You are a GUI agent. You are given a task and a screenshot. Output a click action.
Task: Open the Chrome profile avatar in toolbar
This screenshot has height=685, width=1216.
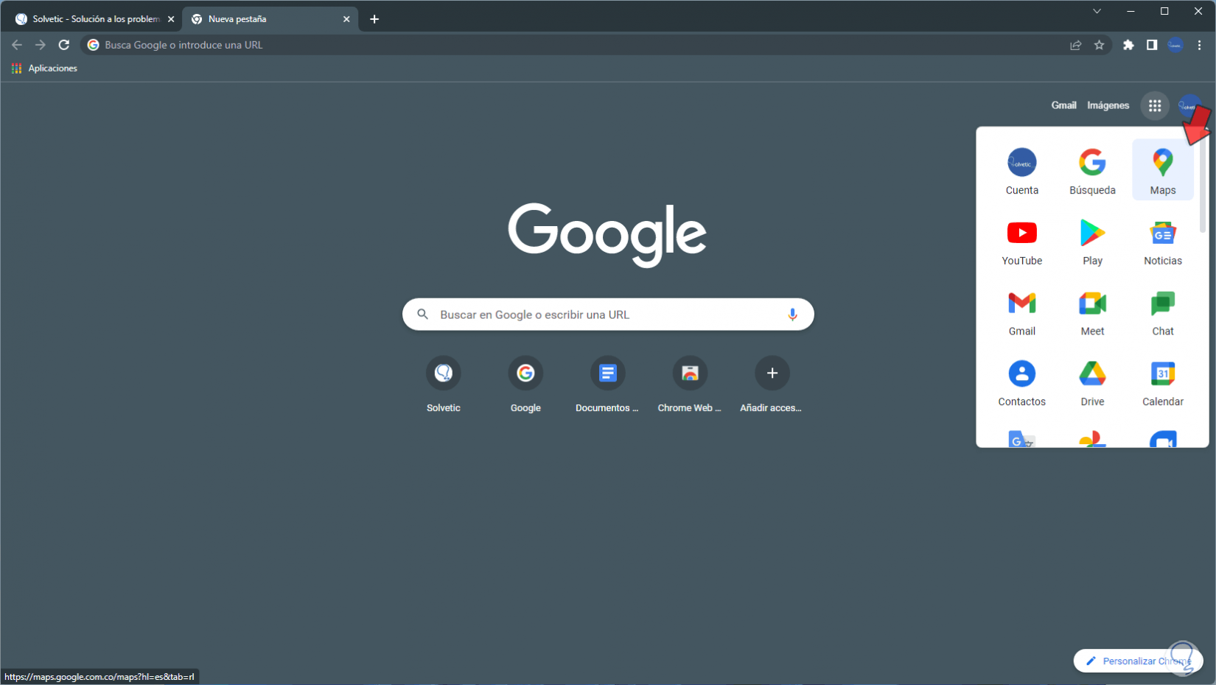[1175, 45]
